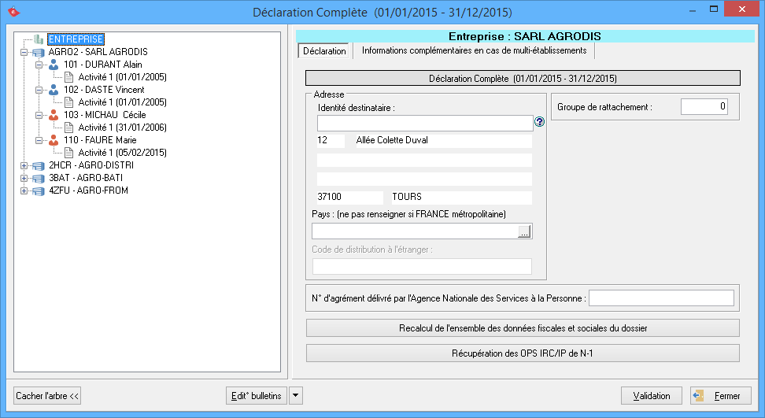The width and height of the screenshot is (765, 418).
Task: Click the Validation button
Action: [651, 396]
